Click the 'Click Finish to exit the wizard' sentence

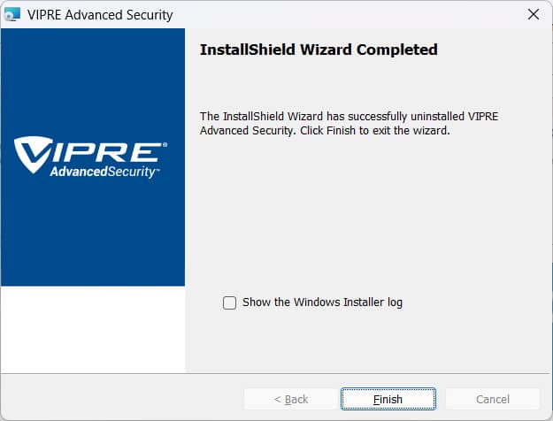[x=375, y=131]
